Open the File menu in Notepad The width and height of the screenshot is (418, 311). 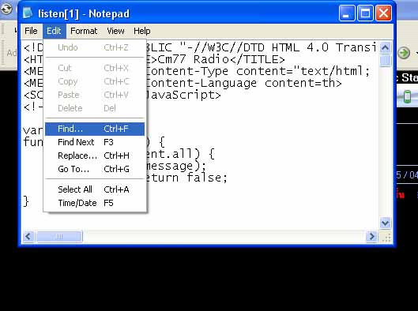coord(31,31)
